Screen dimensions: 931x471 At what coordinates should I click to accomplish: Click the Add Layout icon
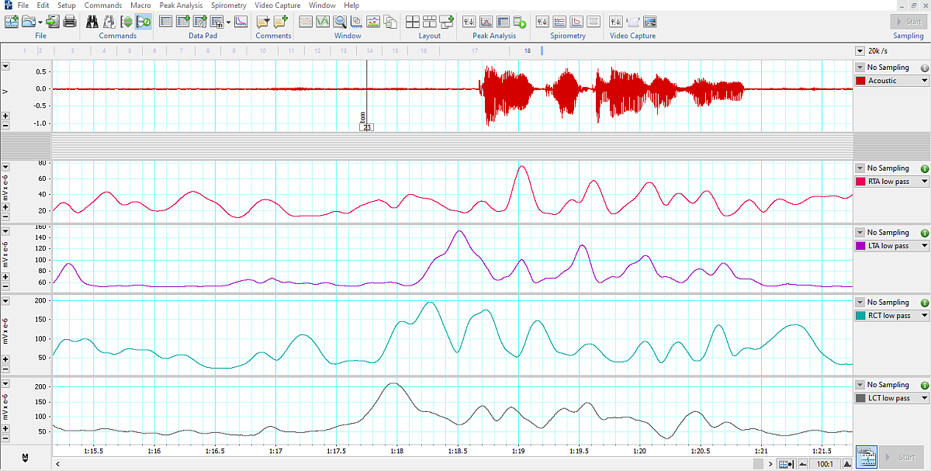pyautogui.click(x=447, y=22)
